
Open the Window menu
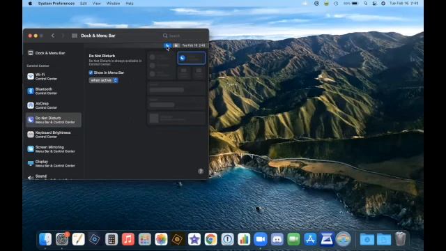pyautogui.click(x=113, y=3)
